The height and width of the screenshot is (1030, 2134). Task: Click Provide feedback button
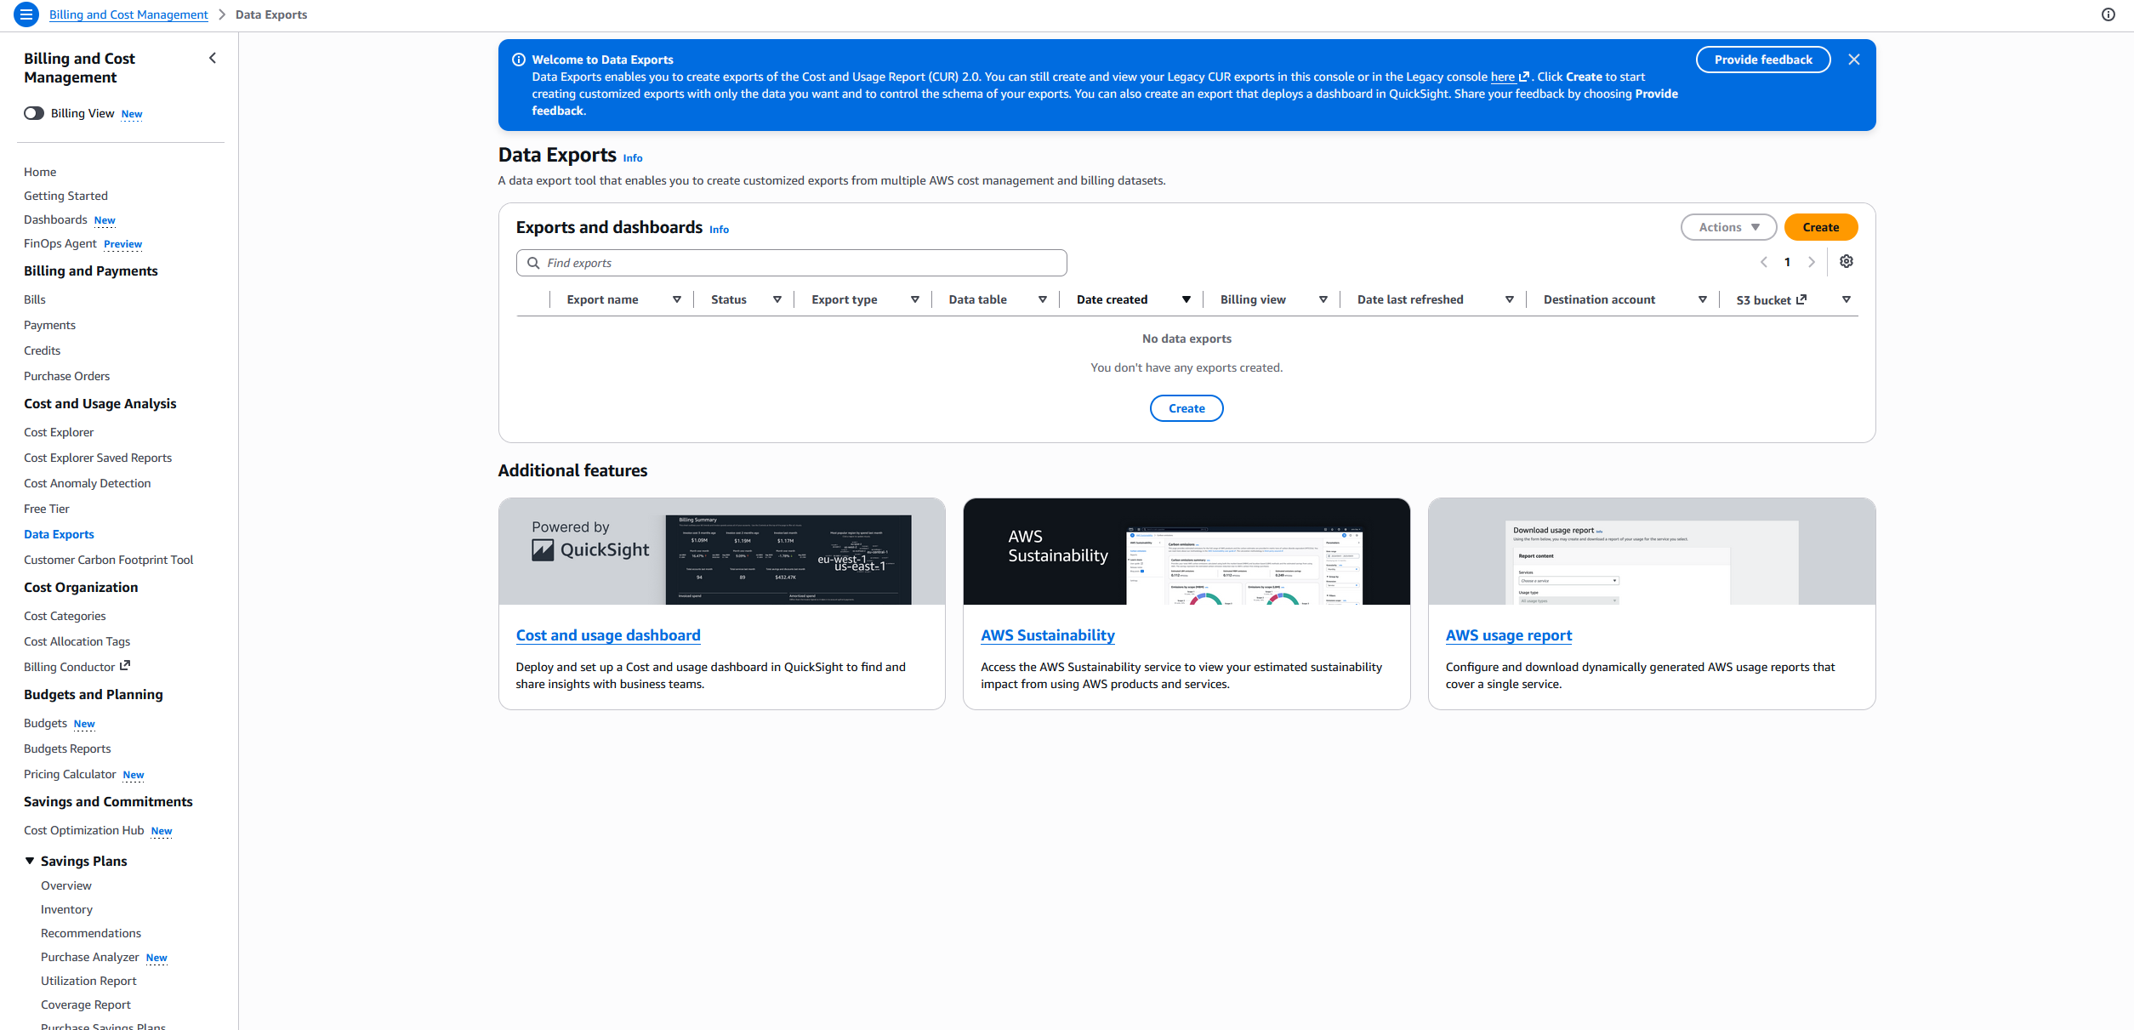tap(1763, 60)
